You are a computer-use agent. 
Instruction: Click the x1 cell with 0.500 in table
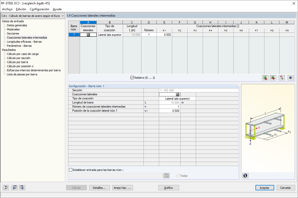pyautogui.click(x=165, y=35)
